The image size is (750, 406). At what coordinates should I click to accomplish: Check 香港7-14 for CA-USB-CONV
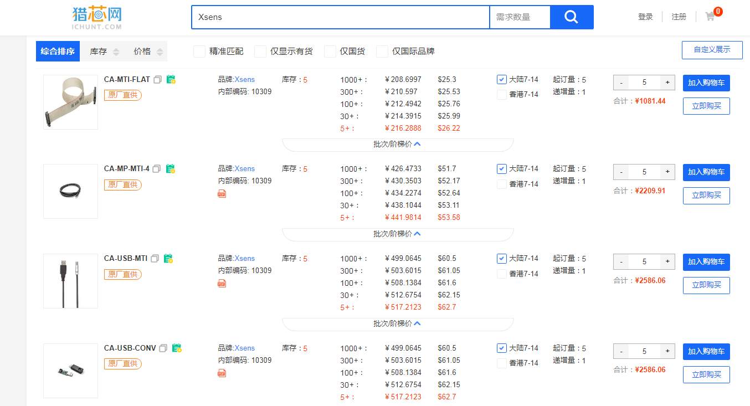point(502,363)
